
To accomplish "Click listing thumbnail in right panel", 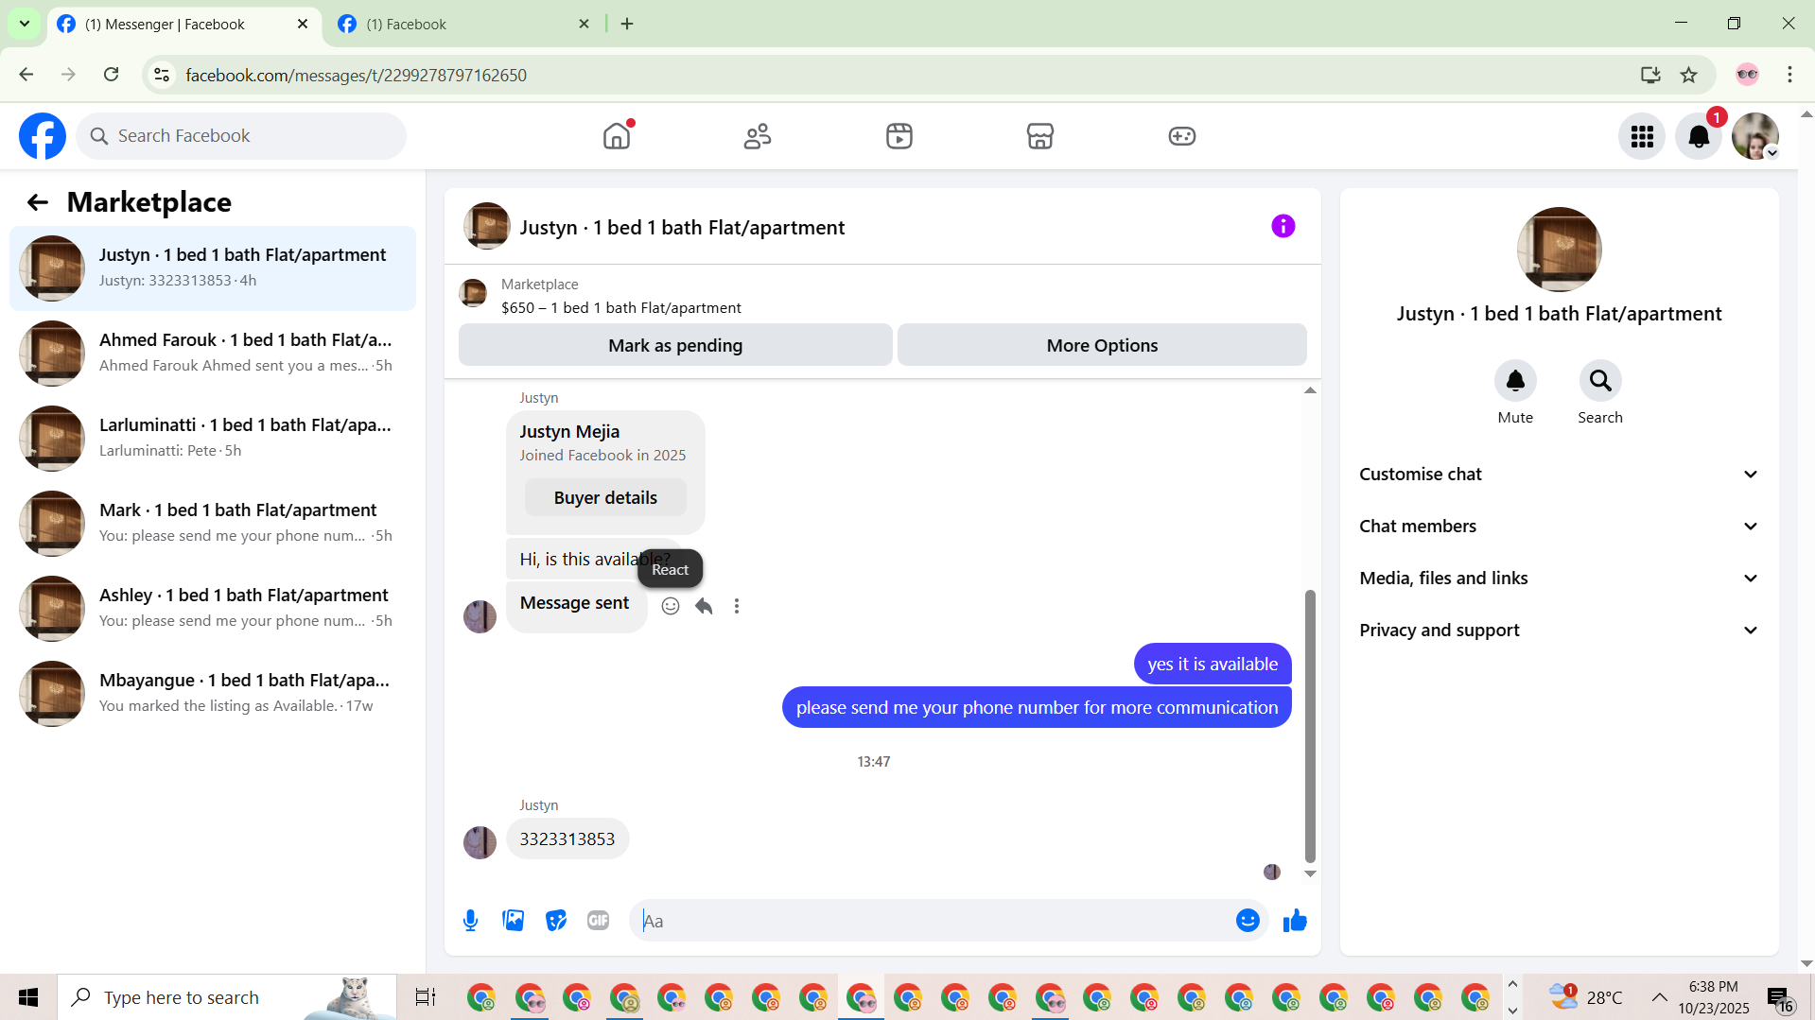I will pos(1559,250).
